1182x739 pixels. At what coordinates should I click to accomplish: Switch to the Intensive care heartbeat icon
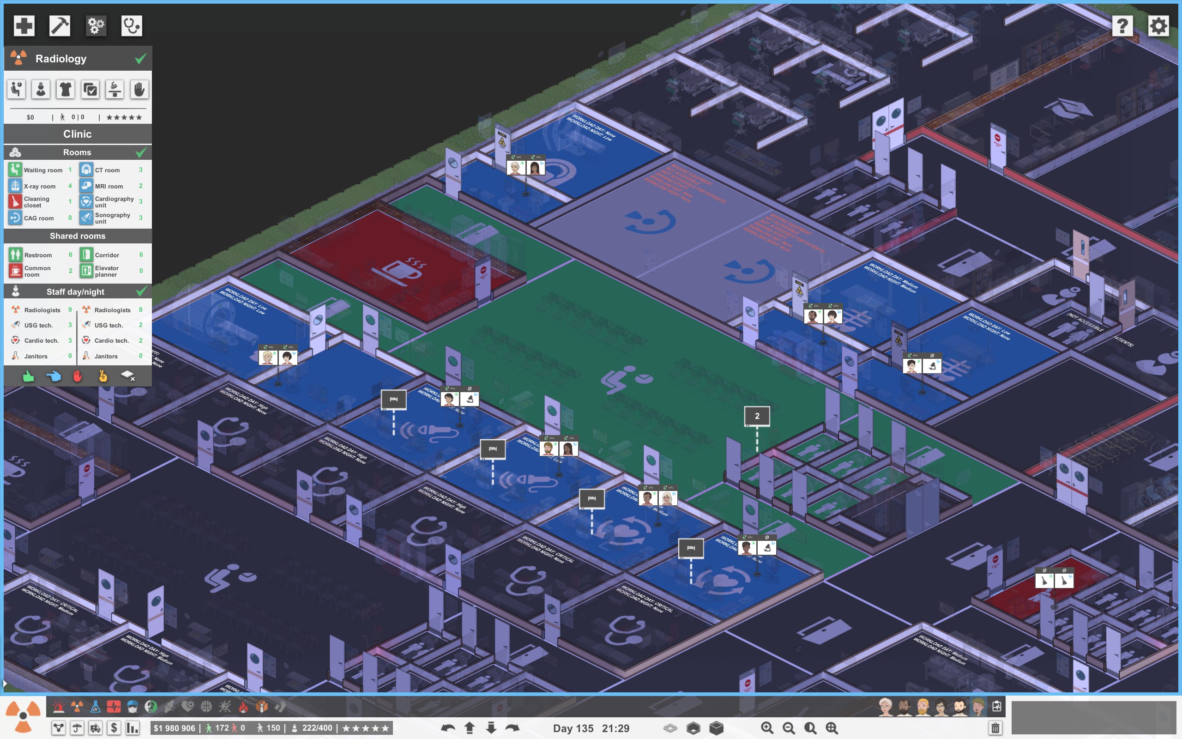(114, 706)
